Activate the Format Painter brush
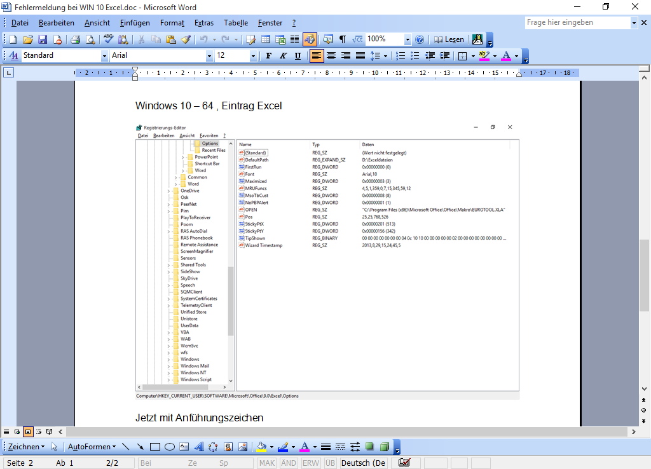The image size is (651, 469). pos(186,39)
